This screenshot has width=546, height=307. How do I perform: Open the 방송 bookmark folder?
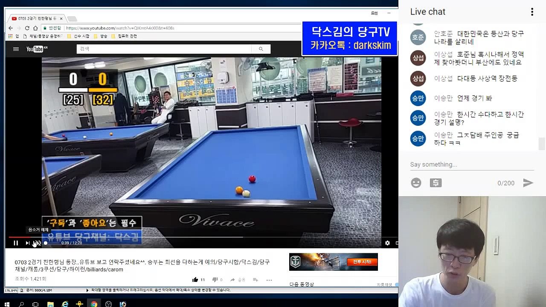tap(101, 36)
